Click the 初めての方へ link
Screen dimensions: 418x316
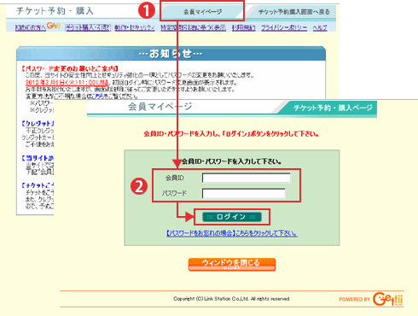tap(31, 27)
